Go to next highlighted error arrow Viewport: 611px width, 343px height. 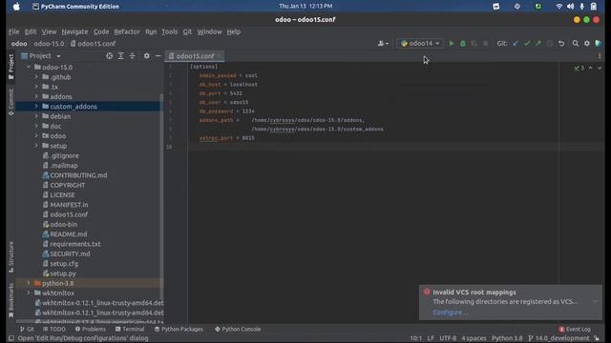point(600,68)
